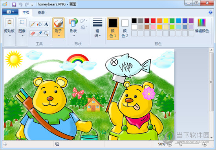Switch to the 查看 View tab
Image resolution: width=216 pixels, height=150 pixels.
click(x=41, y=13)
